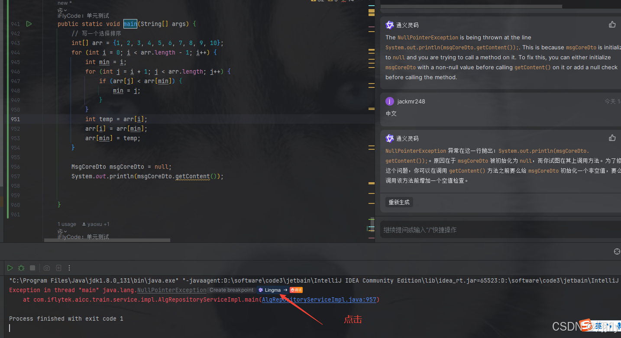
Task: Like the Chinese Lingma answer with thumbs up
Action: click(x=612, y=138)
